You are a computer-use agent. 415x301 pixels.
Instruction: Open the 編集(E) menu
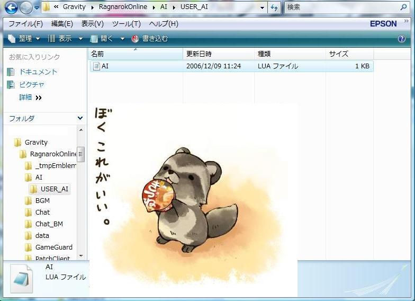(x=62, y=24)
